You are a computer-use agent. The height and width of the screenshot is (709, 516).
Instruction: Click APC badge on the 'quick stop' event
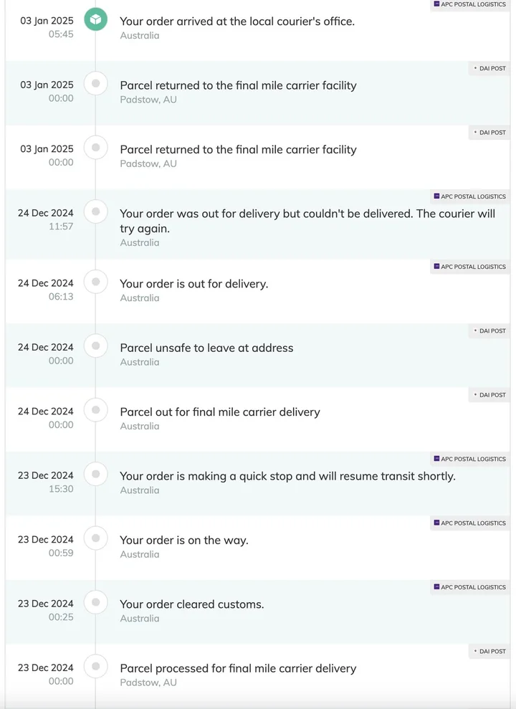tap(470, 459)
